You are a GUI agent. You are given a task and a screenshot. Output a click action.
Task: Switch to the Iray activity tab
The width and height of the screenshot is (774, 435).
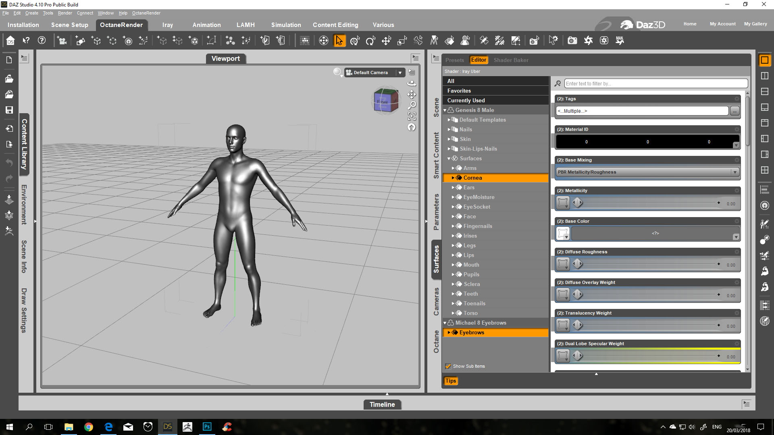[x=167, y=25]
